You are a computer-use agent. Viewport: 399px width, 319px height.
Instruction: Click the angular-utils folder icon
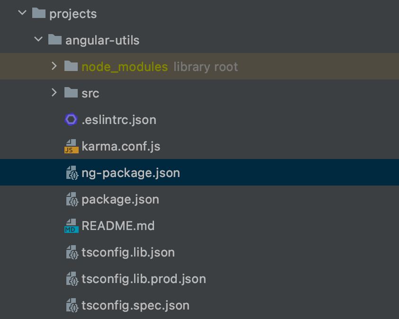[54, 39]
